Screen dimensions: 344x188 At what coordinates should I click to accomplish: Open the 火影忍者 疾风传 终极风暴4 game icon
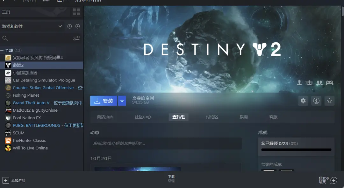[8, 58]
